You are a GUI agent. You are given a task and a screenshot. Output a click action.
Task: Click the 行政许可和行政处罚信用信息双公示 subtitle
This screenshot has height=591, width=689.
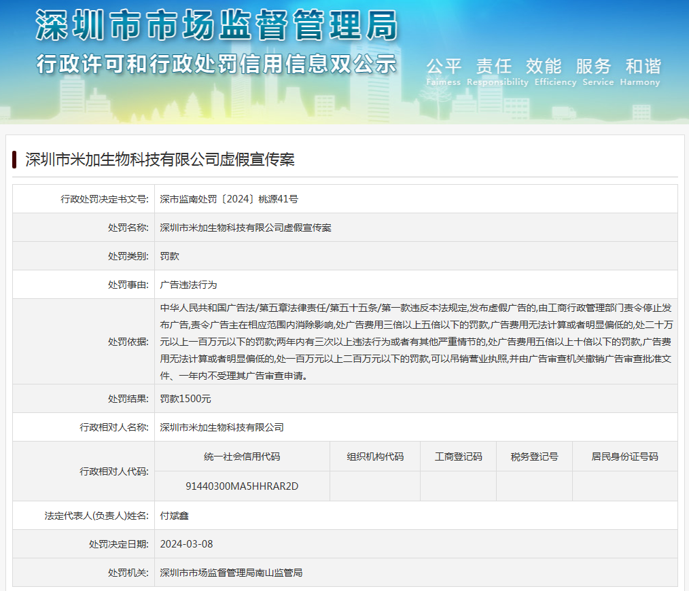(216, 63)
